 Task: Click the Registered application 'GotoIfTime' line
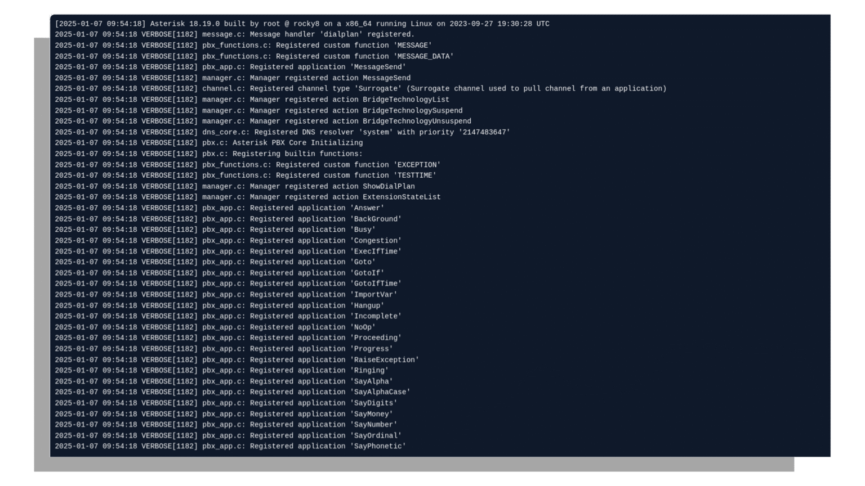tap(228, 284)
